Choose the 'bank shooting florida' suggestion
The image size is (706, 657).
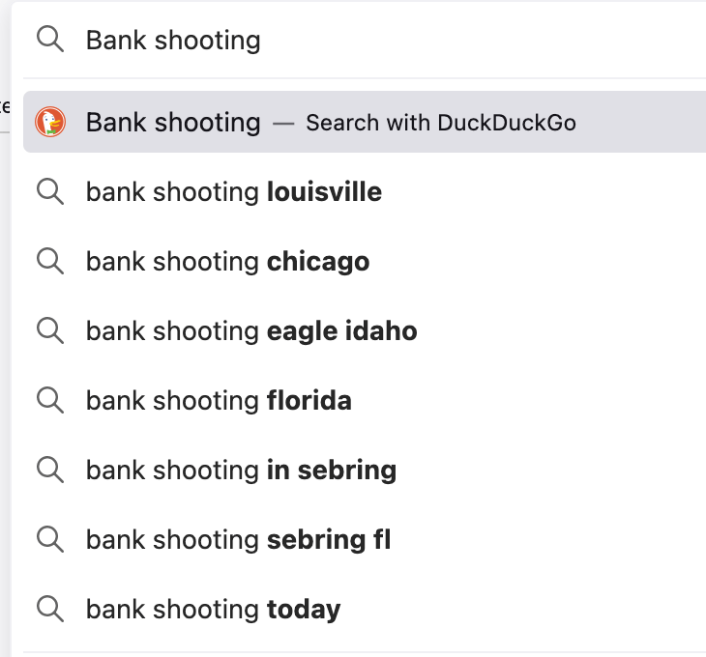tap(219, 401)
